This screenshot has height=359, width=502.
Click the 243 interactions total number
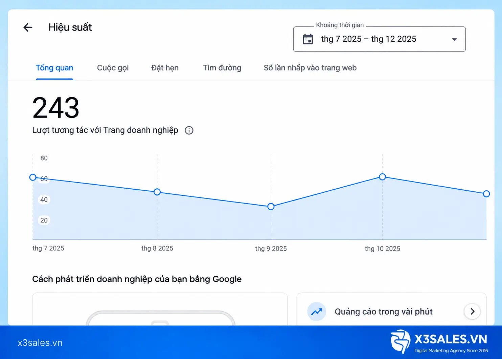[56, 108]
